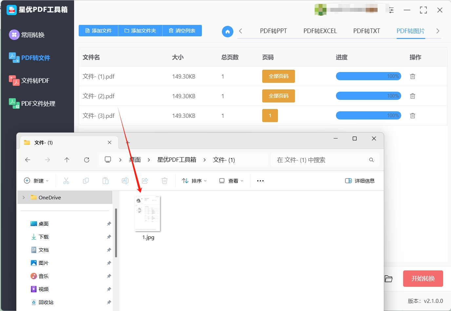
Task: Click 开始转换 button
Action: click(423, 279)
